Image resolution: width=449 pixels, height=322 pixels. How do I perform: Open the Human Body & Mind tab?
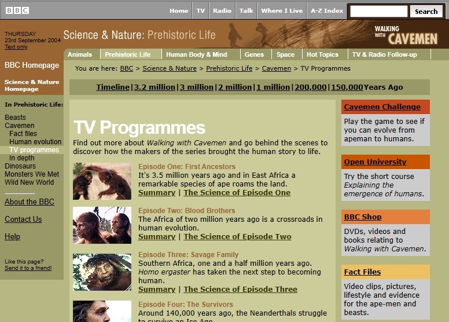pyautogui.click(x=197, y=54)
